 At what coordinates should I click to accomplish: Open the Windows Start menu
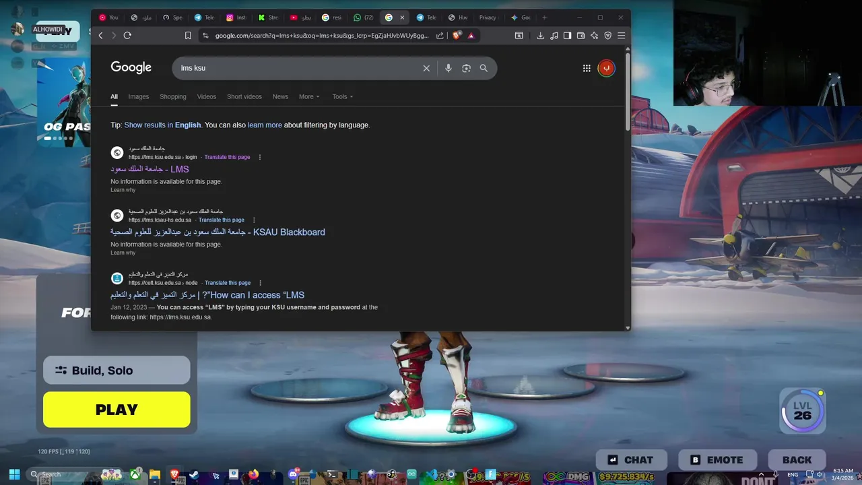click(x=14, y=474)
